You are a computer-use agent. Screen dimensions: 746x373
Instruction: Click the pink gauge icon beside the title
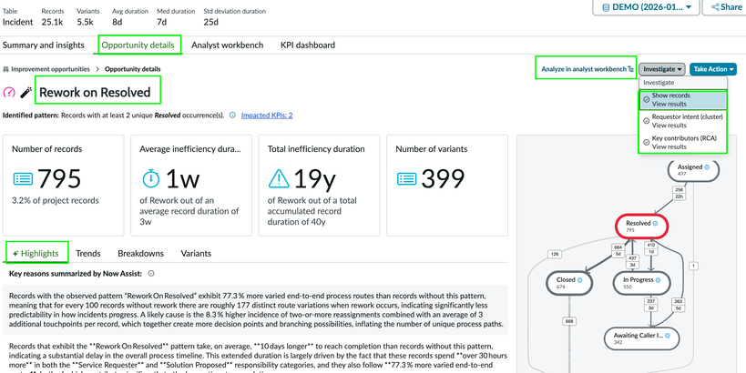[x=9, y=92]
